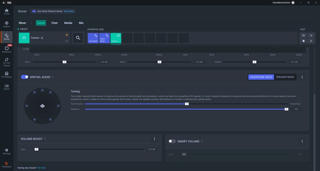320x171 pixels.
Task: Click the Performance to Immersion slider handle
Action: click(x=187, y=104)
